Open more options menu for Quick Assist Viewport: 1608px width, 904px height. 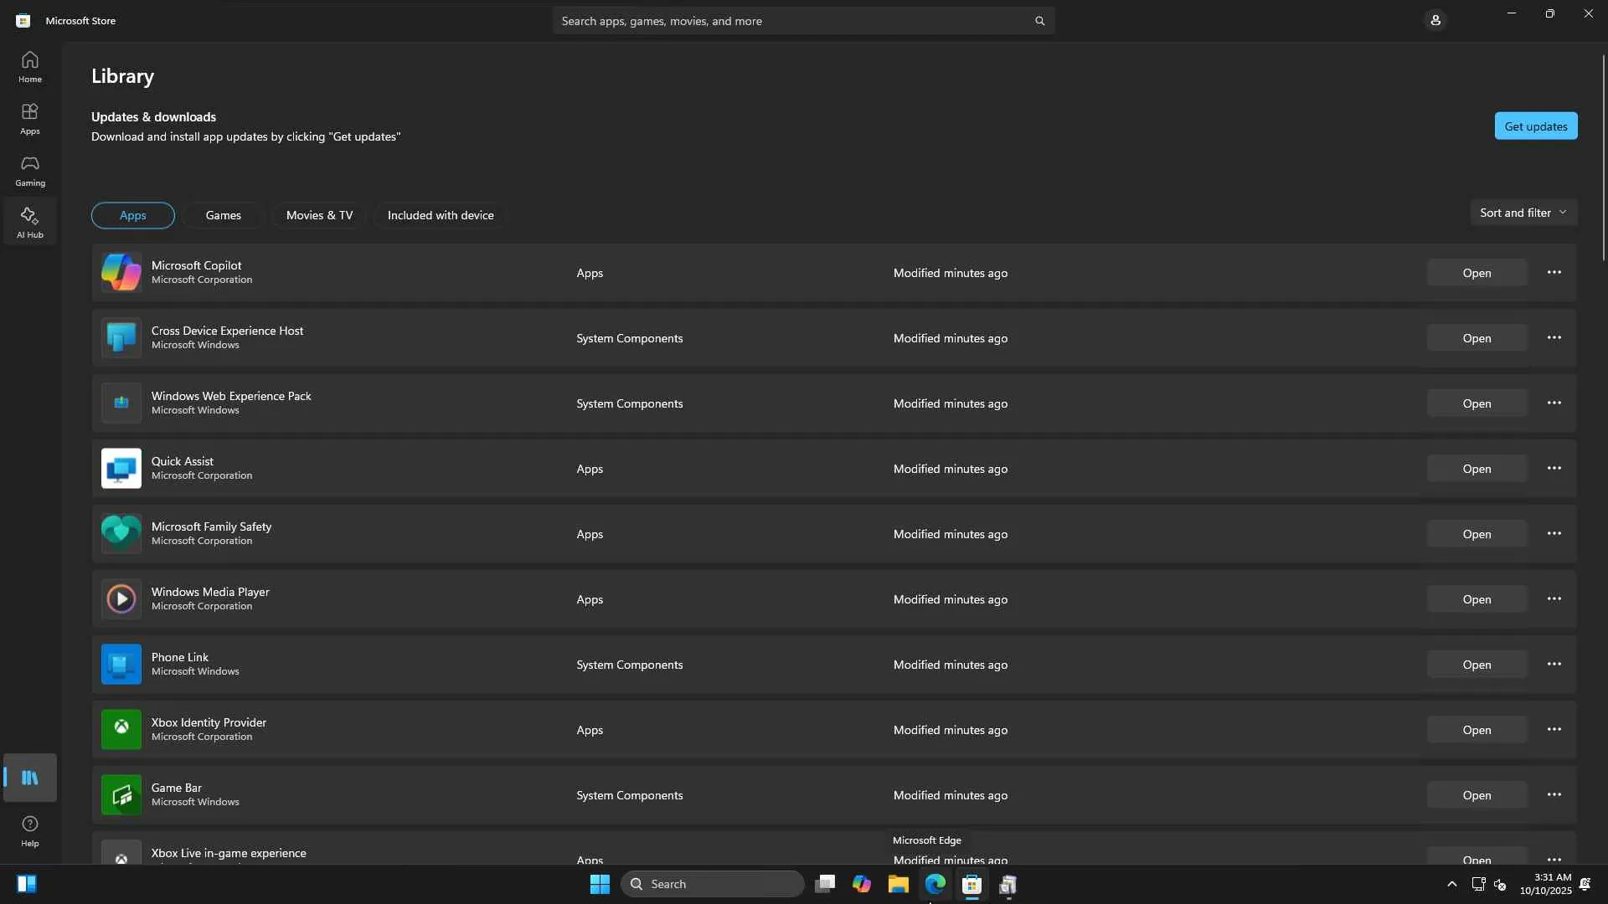click(x=1554, y=469)
